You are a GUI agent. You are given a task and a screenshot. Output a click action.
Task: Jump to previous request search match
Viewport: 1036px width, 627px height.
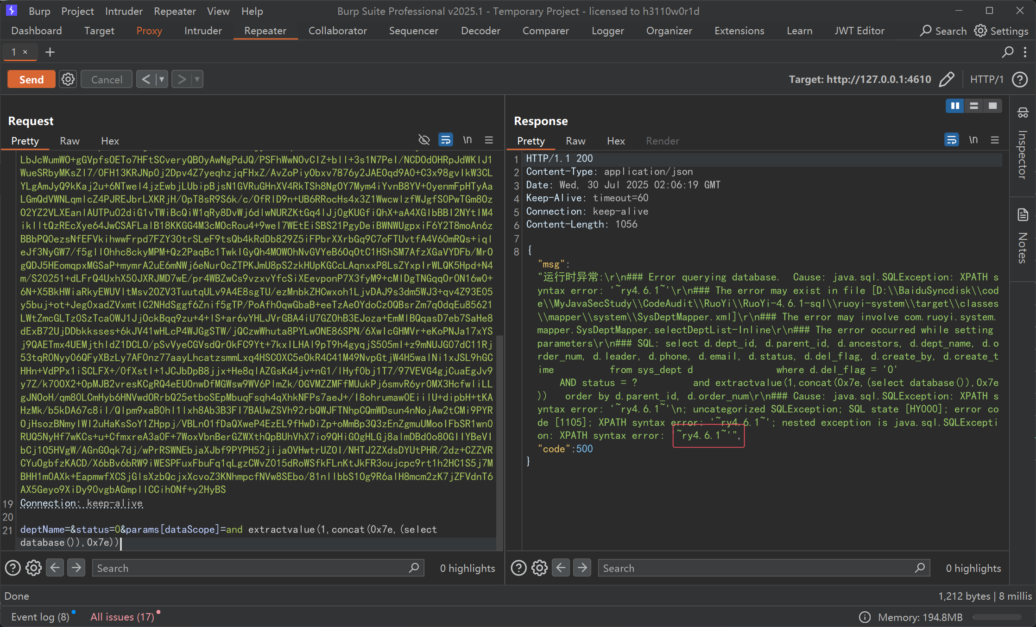coord(55,568)
